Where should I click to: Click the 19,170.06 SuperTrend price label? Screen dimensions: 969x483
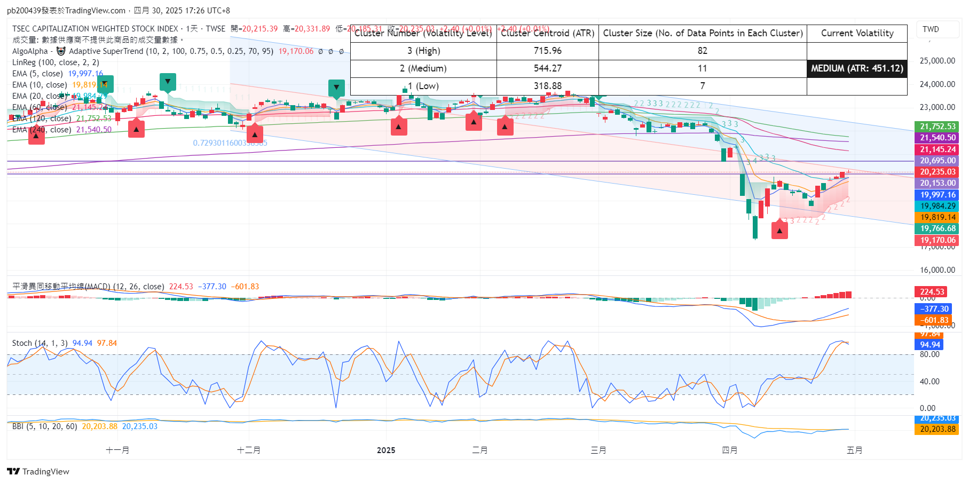[x=938, y=240]
